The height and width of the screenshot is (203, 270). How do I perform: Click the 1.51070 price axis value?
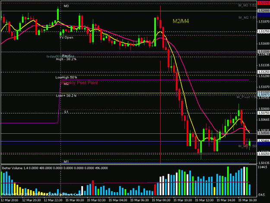264,87
